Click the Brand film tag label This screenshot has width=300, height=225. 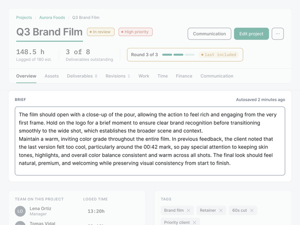click(x=174, y=211)
